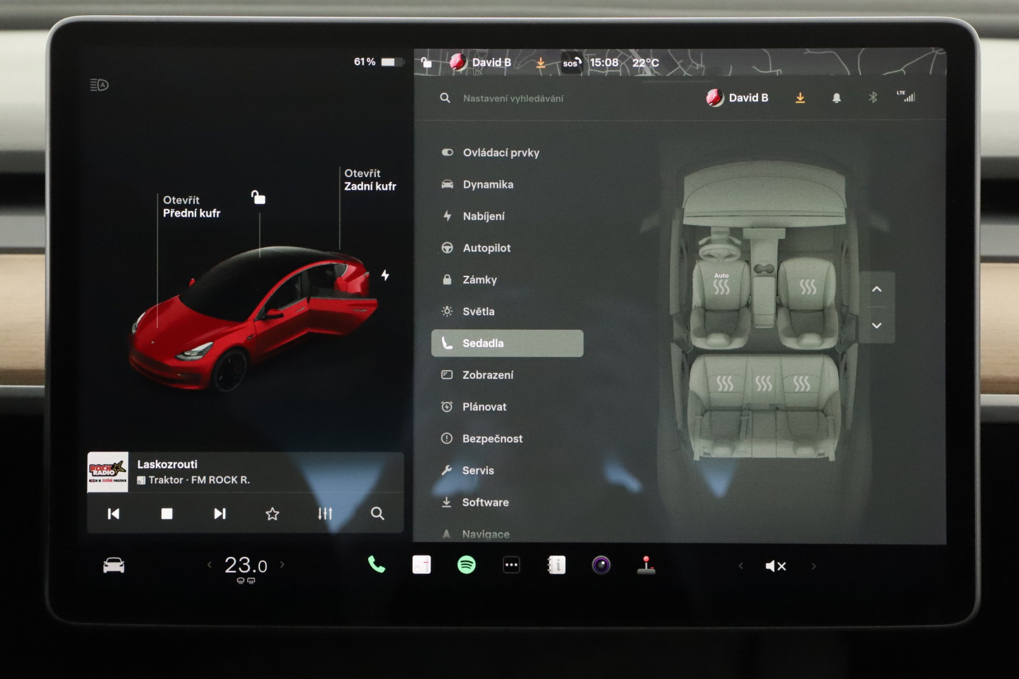This screenshot has height=679, width=1019.
Task: Unmute the volume speaker icon
Action: (x=775, y=566)
